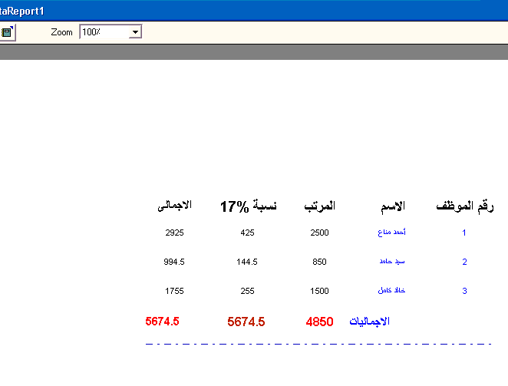Click the red salary sum 4850

319,322
